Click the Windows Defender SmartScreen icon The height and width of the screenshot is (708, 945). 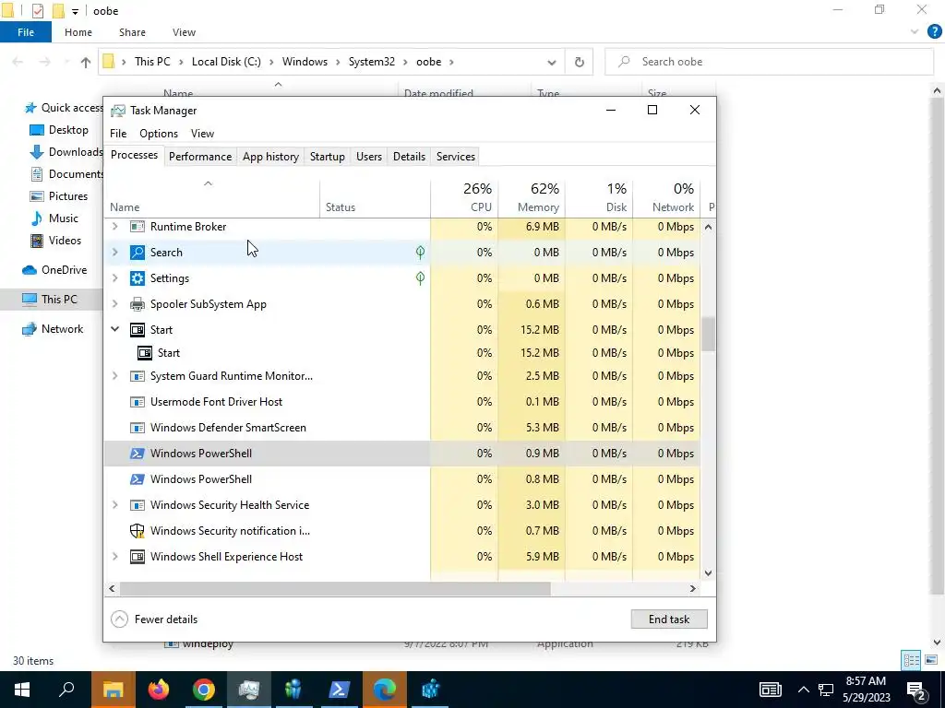point(138,428)
